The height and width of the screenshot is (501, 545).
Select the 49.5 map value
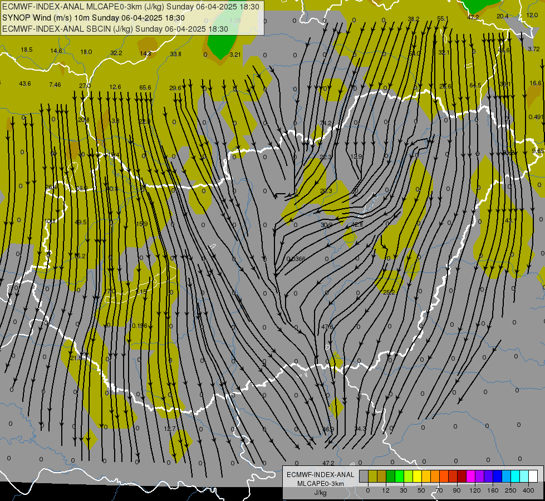81,222
